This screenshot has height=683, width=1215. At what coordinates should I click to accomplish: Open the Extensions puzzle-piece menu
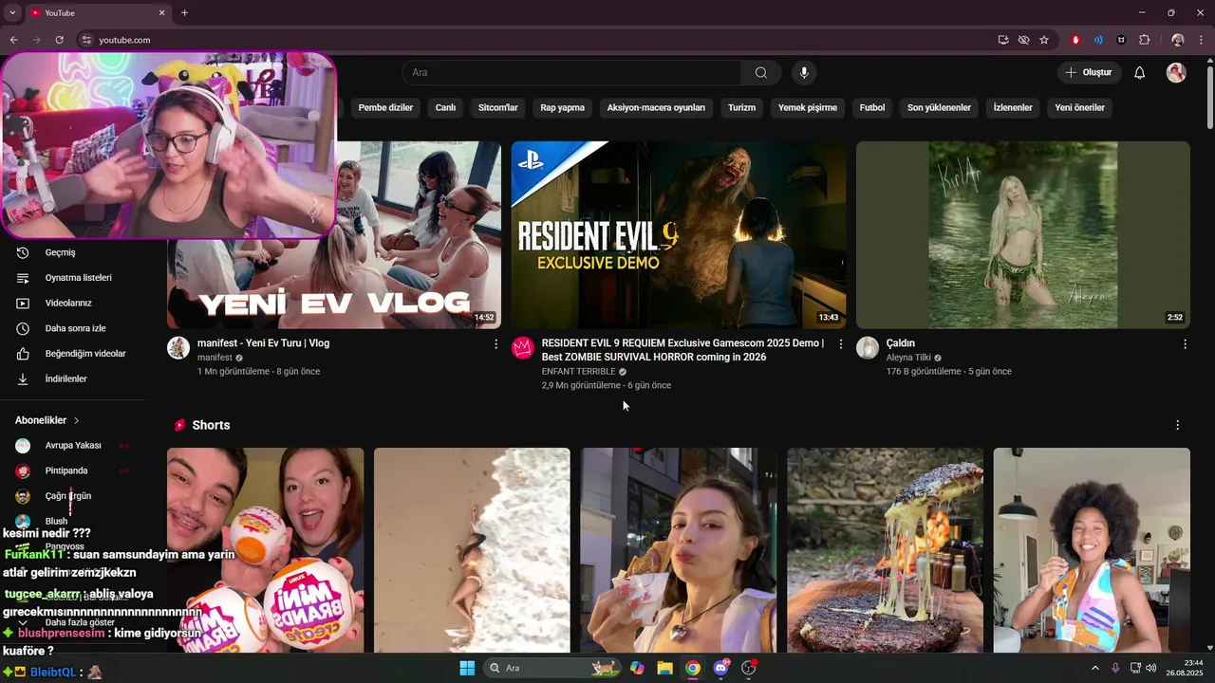click(x=1144, y=40)
